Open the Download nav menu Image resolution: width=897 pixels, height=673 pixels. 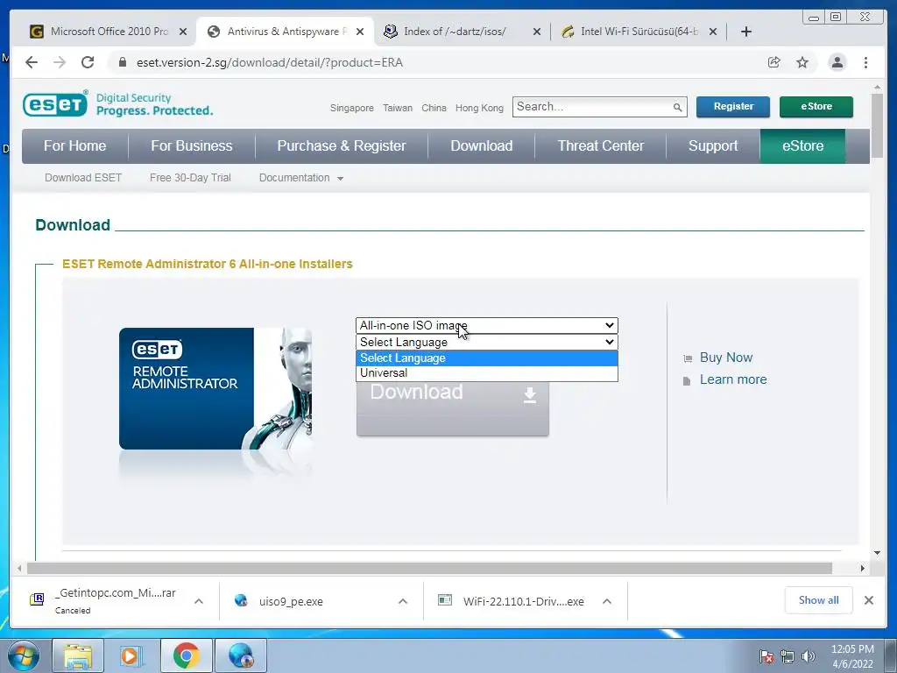click(482, 146)
